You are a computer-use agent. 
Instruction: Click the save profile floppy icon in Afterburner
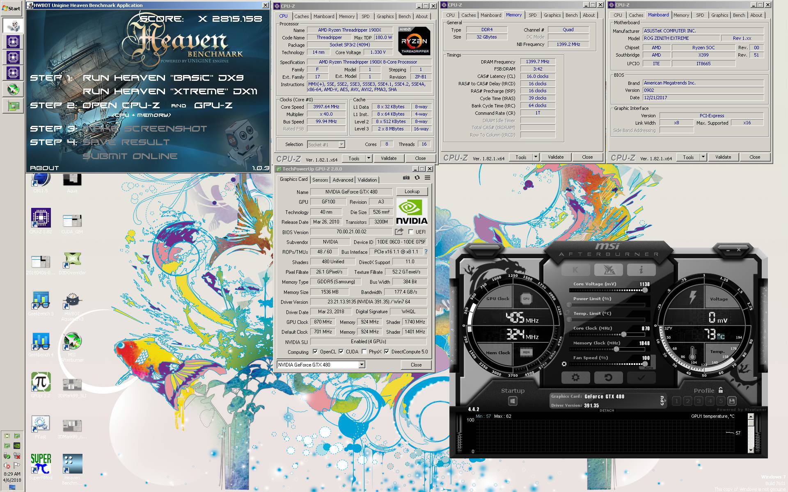pos(732,401)
